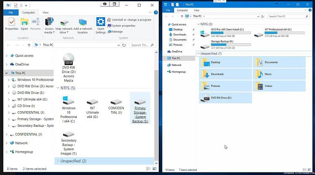Click Network in right window sidebar
The image size is (315, 175).
click(x=174, y=65)
